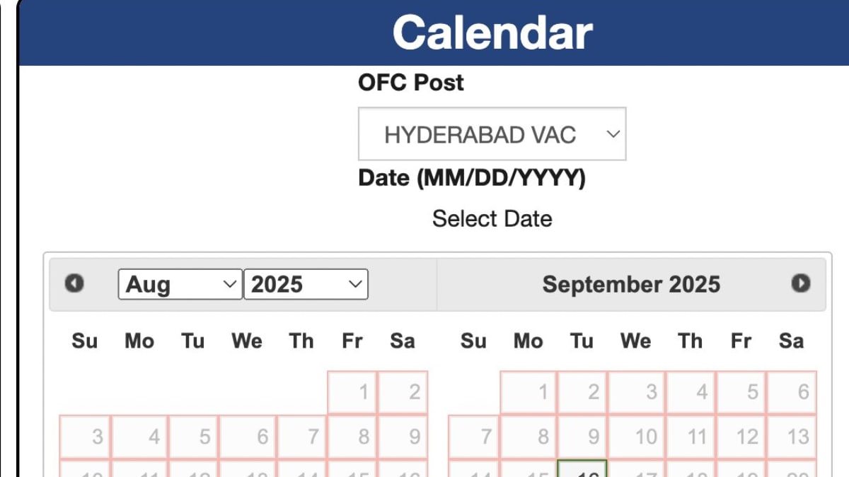Choose August 8 in the calendar
Image resolution: width=849 pixels, height=477 pixels.
tap(352, 437)
